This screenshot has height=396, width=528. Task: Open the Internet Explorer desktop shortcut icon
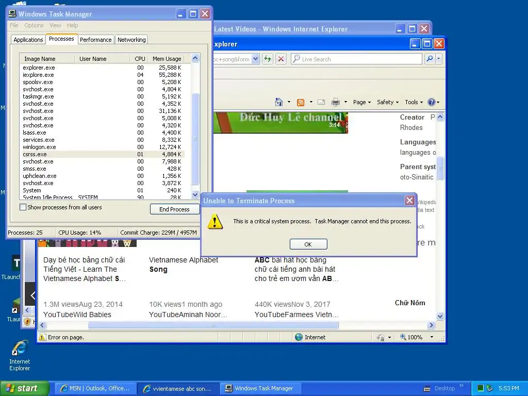(x=20, y=356)
